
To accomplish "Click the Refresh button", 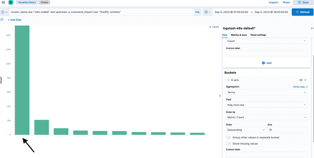I will pyautogui.click(x=302, y=12).
